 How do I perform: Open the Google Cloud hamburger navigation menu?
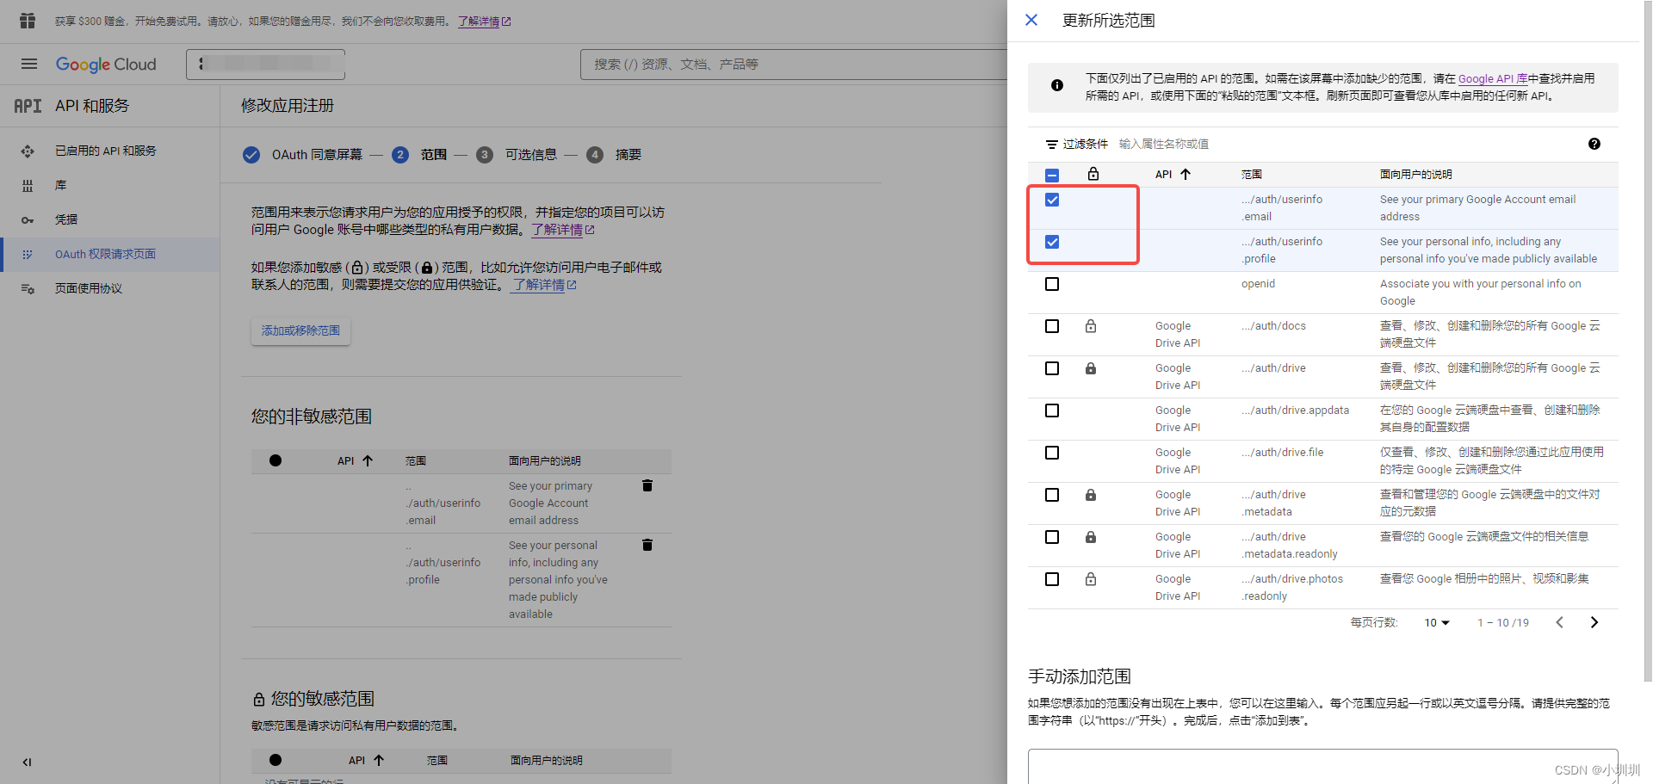pyautogui.click(x=29, y=64)
